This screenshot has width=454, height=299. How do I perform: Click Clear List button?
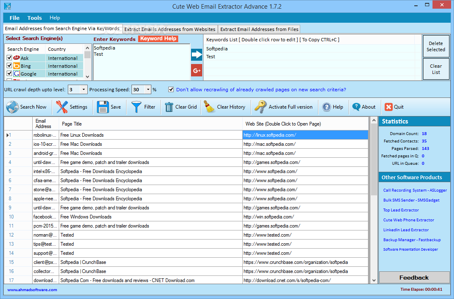[436, 69]
